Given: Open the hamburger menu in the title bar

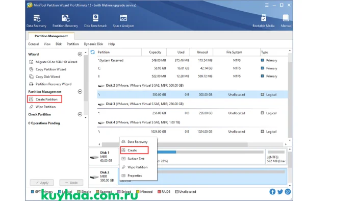Looking at the screenshot, I should [267, 5].
